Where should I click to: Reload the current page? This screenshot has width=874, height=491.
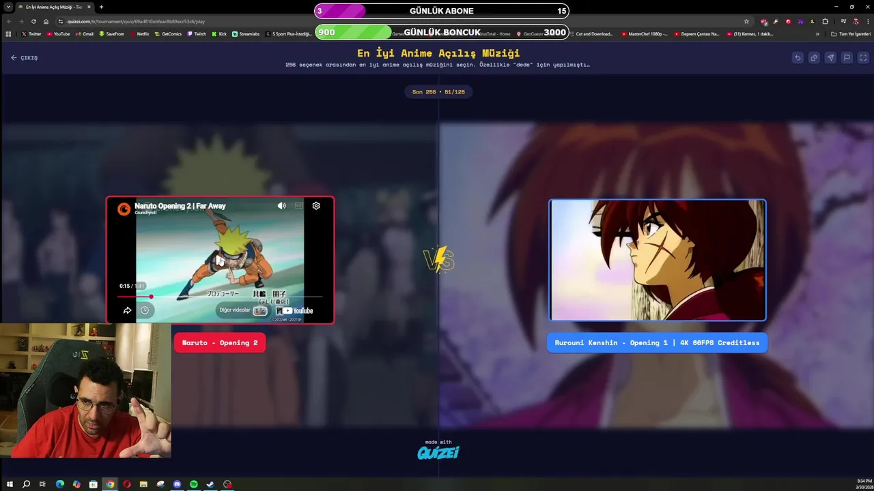[33, 21]
